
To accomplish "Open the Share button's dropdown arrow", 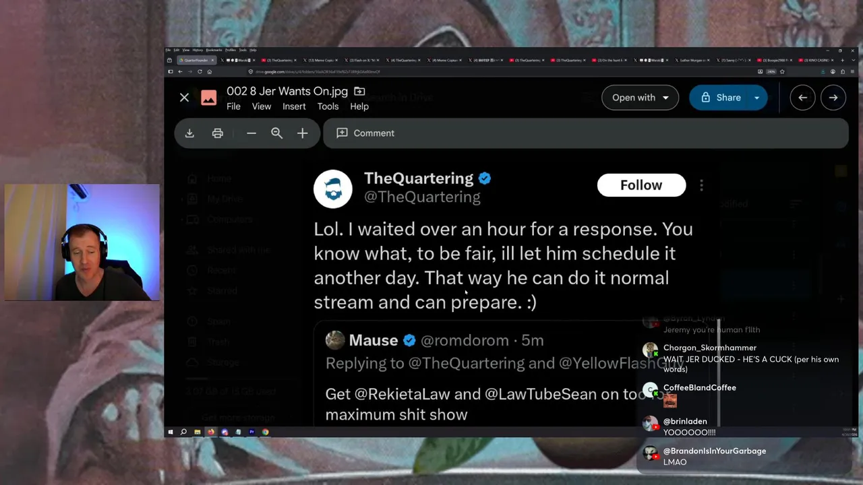I will click(756, 98).
